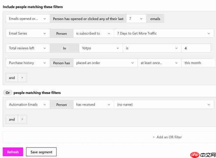Open the 'placed an order' action dropdown
Viewport: 216px width, 158px height.
tap(105, 63)
